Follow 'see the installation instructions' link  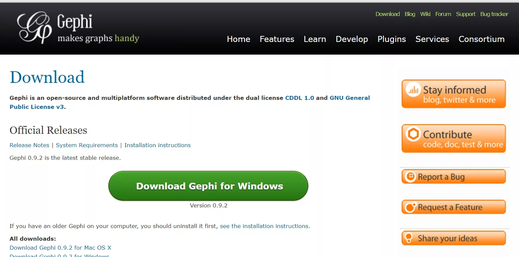pyautogui.click(x=264, y=226)
